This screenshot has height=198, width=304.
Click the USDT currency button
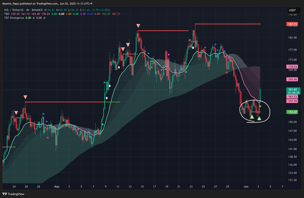click(292, 10)
